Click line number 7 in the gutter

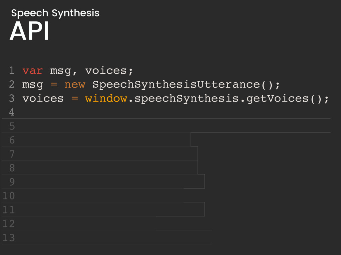pos(12,154)
